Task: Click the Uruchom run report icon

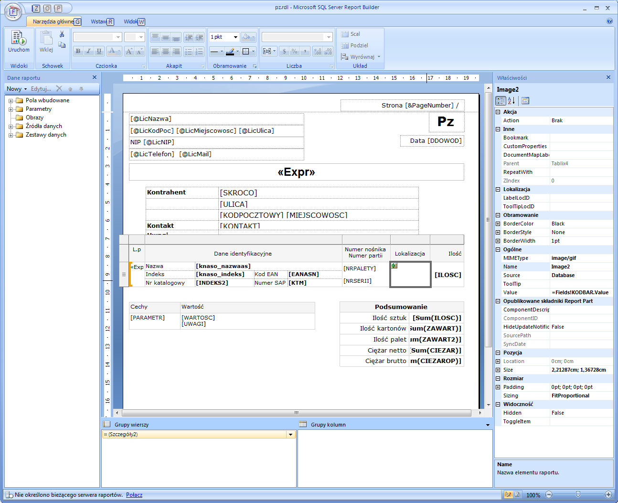Action: point(19,38)
